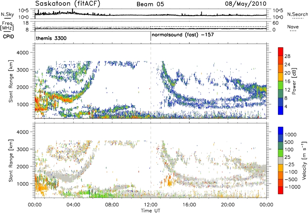The height and width of the screenshot is (213, 308).
Task: Click the 'themis 3300' CPID text
Action: (51, 38)
